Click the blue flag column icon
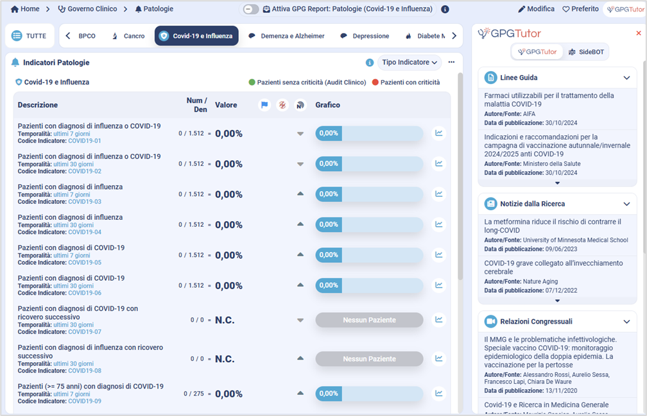Viewport: 647px width, 416px height. tap(264, 105)
